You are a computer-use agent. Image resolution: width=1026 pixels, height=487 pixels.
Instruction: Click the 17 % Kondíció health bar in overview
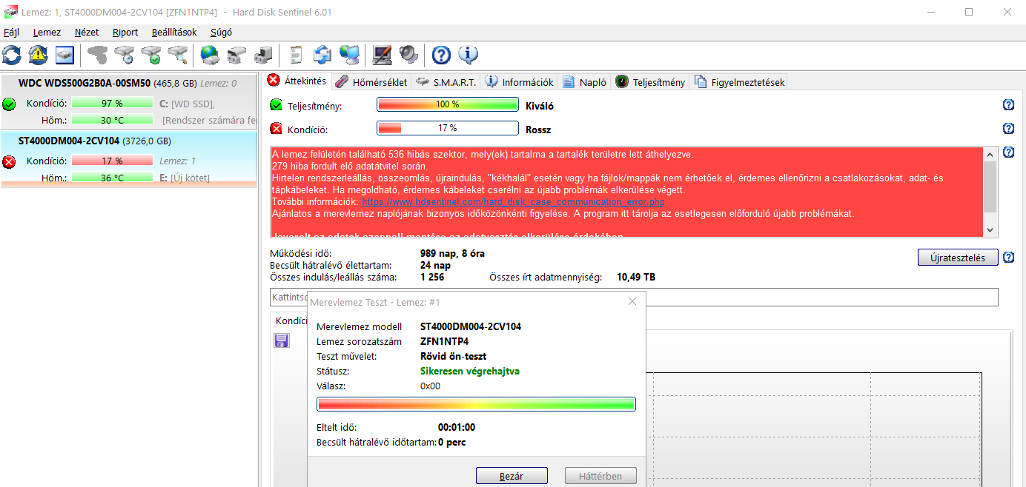[447, 128]
